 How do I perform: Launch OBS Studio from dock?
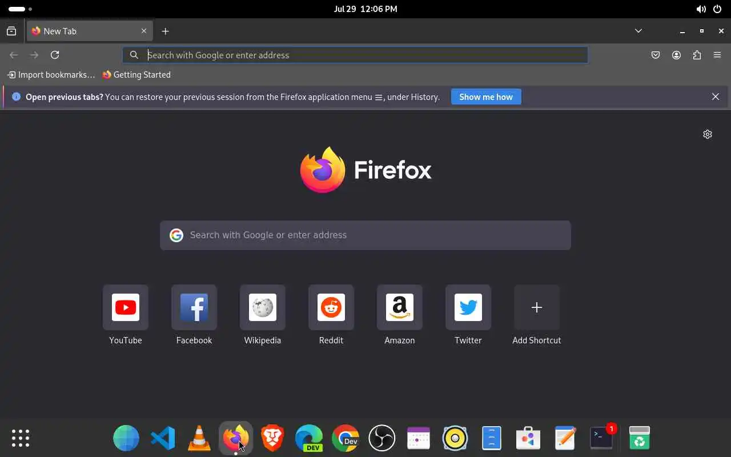(x=382, y=438)
